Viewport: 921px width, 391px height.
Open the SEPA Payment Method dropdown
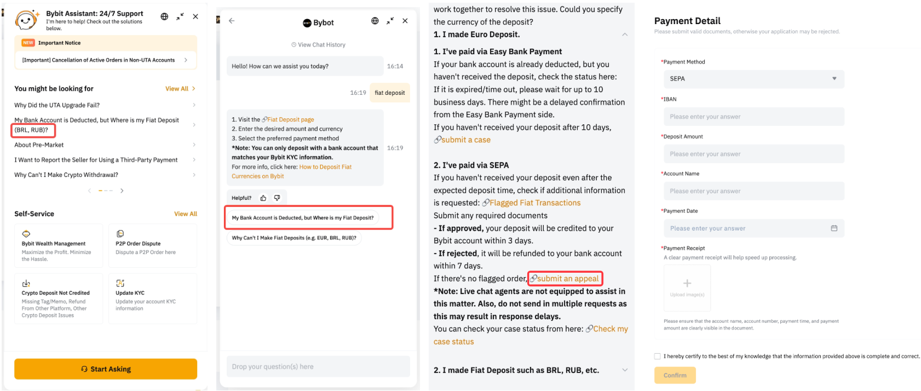[x=753, y=79]
